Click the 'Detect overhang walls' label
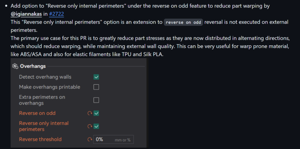 click(45, 77)
